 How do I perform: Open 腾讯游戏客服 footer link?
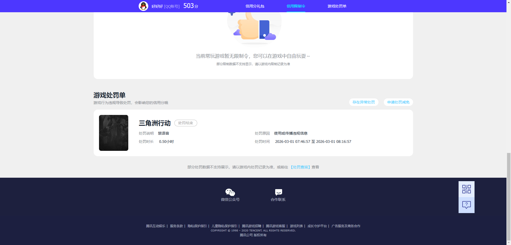pyautogui.click(x=275, y=226)
